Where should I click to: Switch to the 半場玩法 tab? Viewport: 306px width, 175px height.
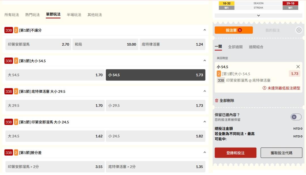click(74, 15)
